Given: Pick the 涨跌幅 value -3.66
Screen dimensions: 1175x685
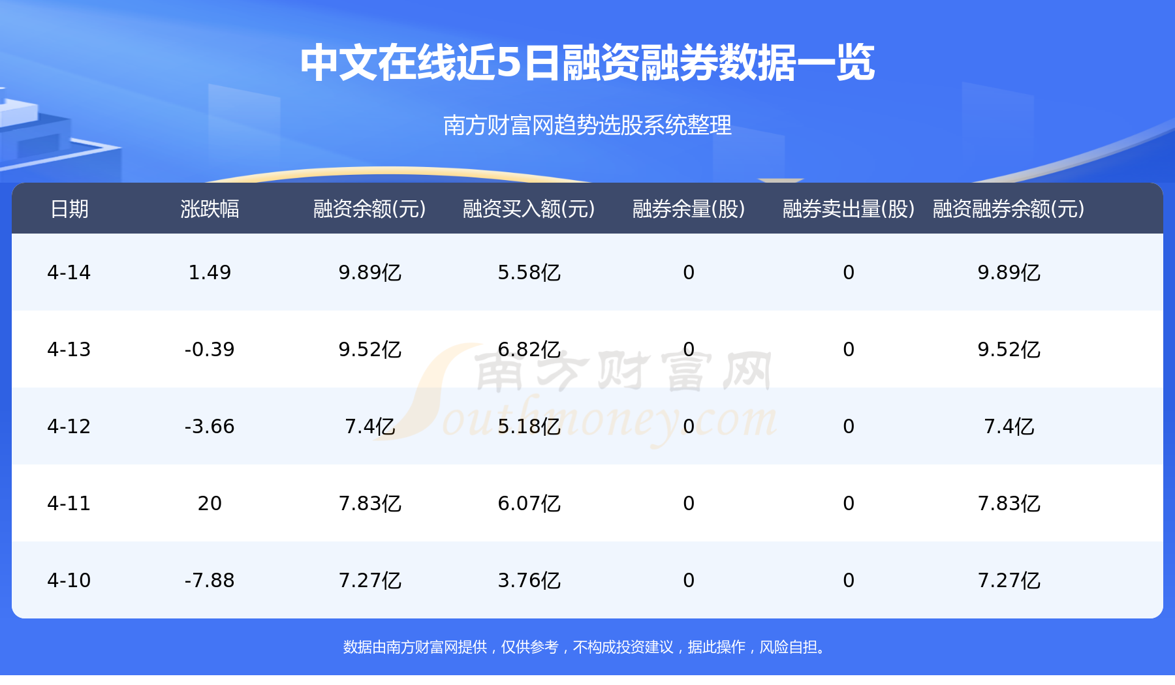Looking at the screenshot, I should click(x=210, y=427).
